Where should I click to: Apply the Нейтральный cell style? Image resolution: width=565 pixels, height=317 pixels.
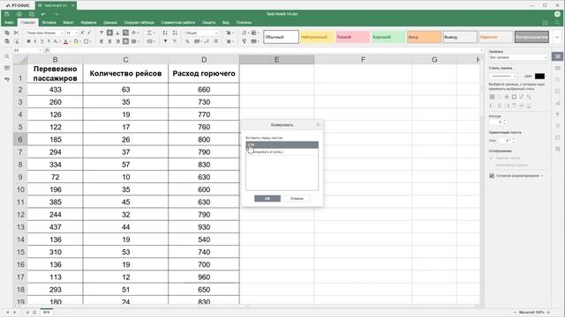(317, 37)
